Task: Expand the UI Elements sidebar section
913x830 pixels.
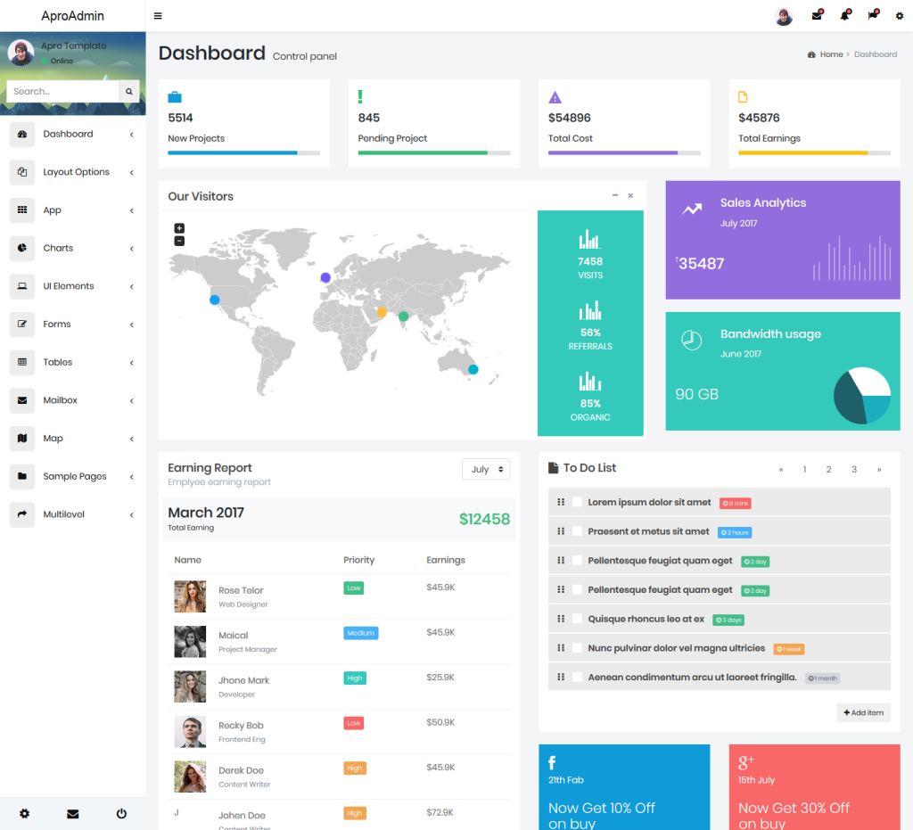Action: click(x=67, y=286)
